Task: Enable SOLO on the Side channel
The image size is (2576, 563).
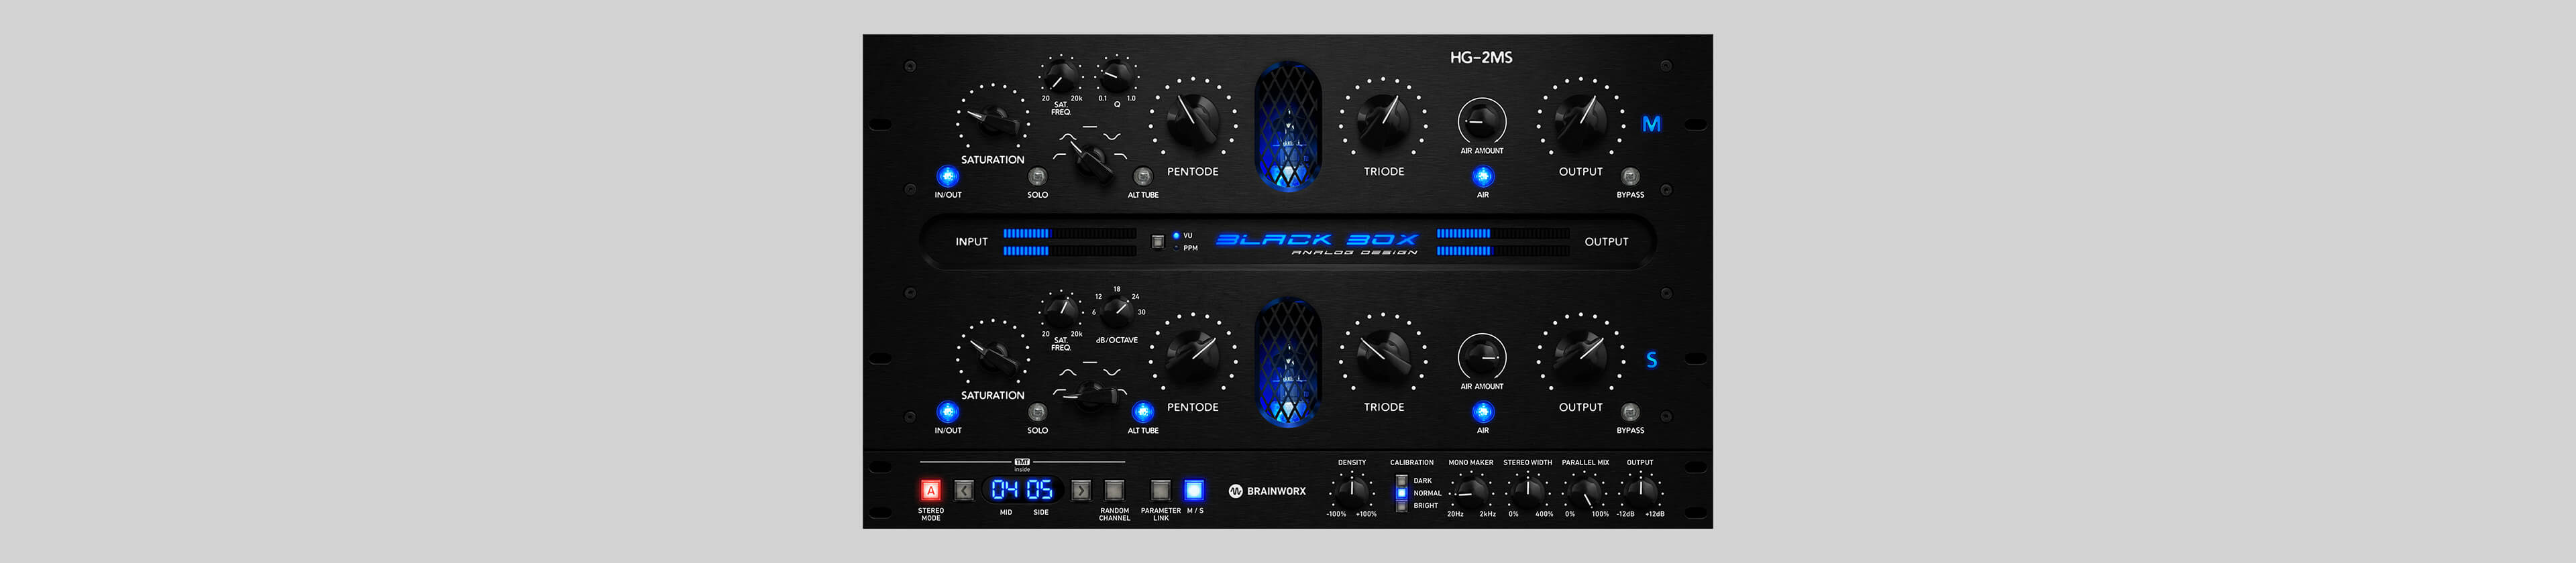Action: pyautogui.click(x=1037, y=412)
